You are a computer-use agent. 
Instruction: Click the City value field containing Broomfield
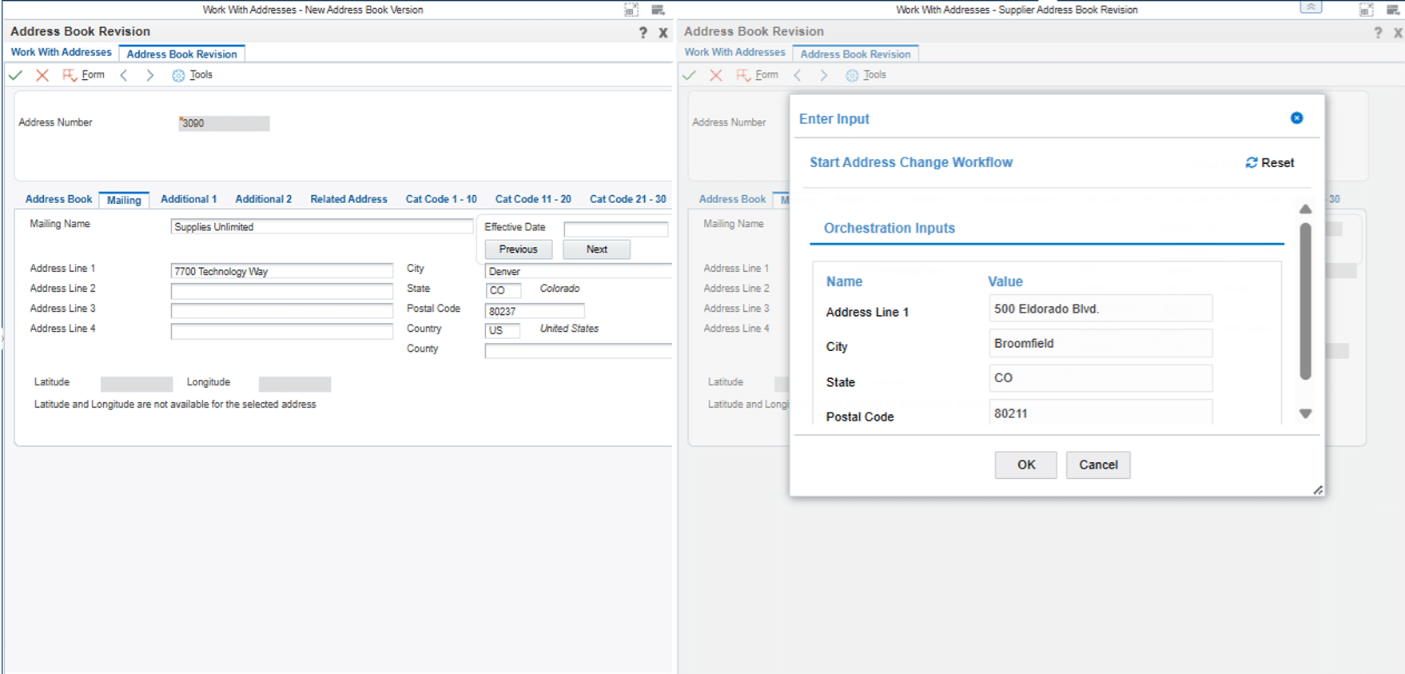pos(1100,344)
